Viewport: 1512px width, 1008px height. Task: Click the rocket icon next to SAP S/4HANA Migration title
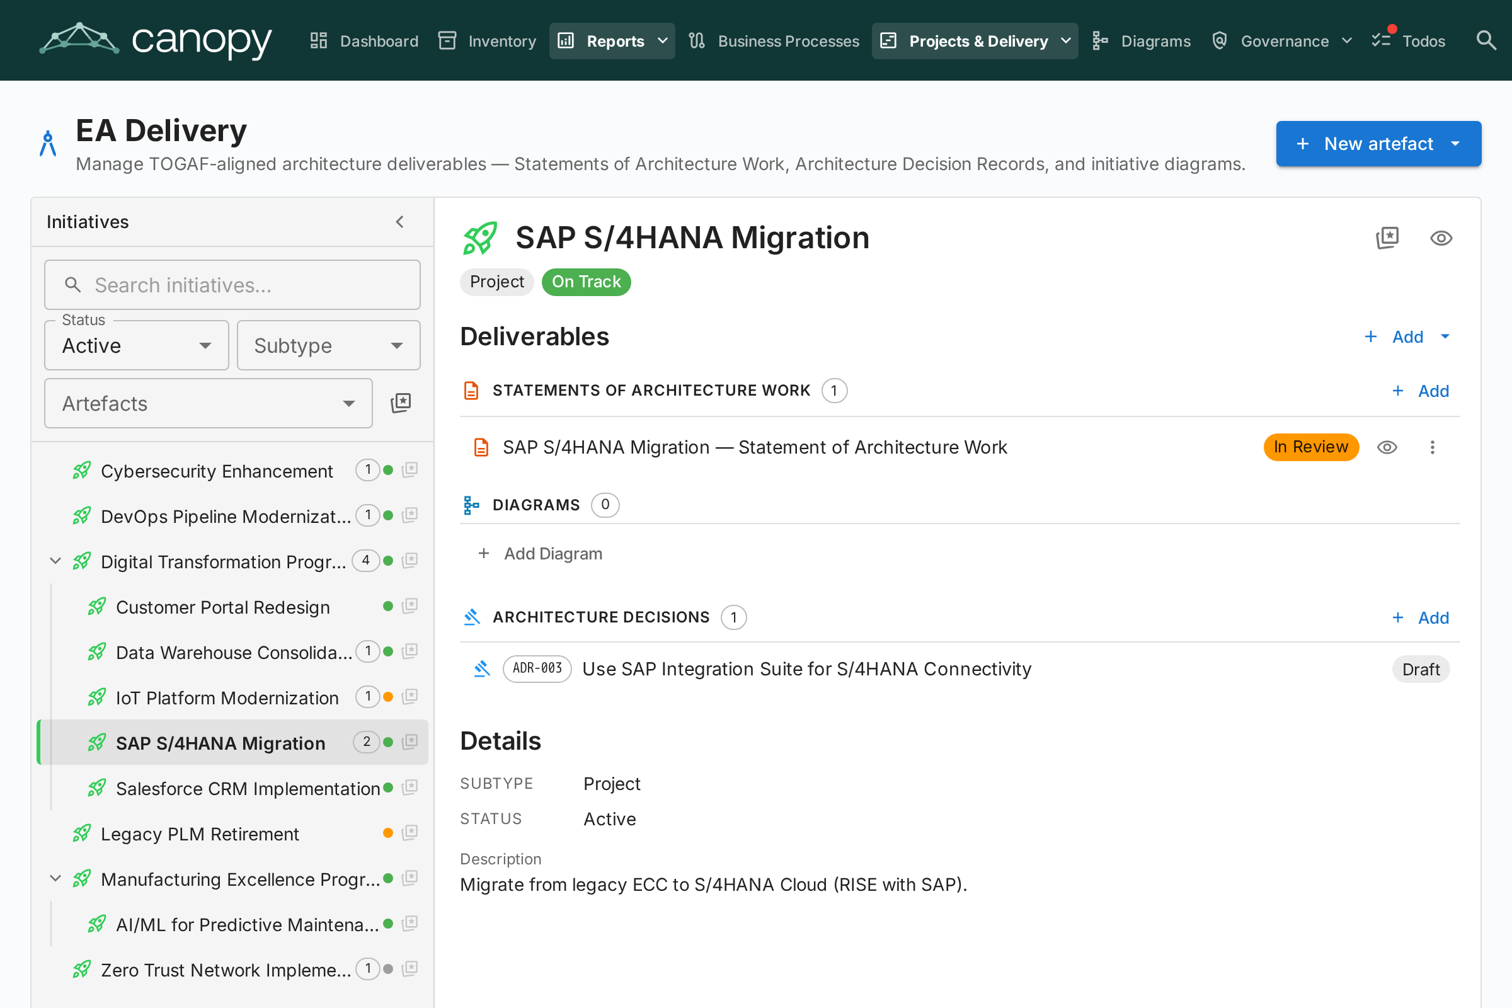tap(480, 239)
